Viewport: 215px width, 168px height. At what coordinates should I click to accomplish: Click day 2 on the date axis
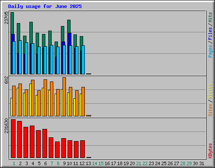click(20, 163)
